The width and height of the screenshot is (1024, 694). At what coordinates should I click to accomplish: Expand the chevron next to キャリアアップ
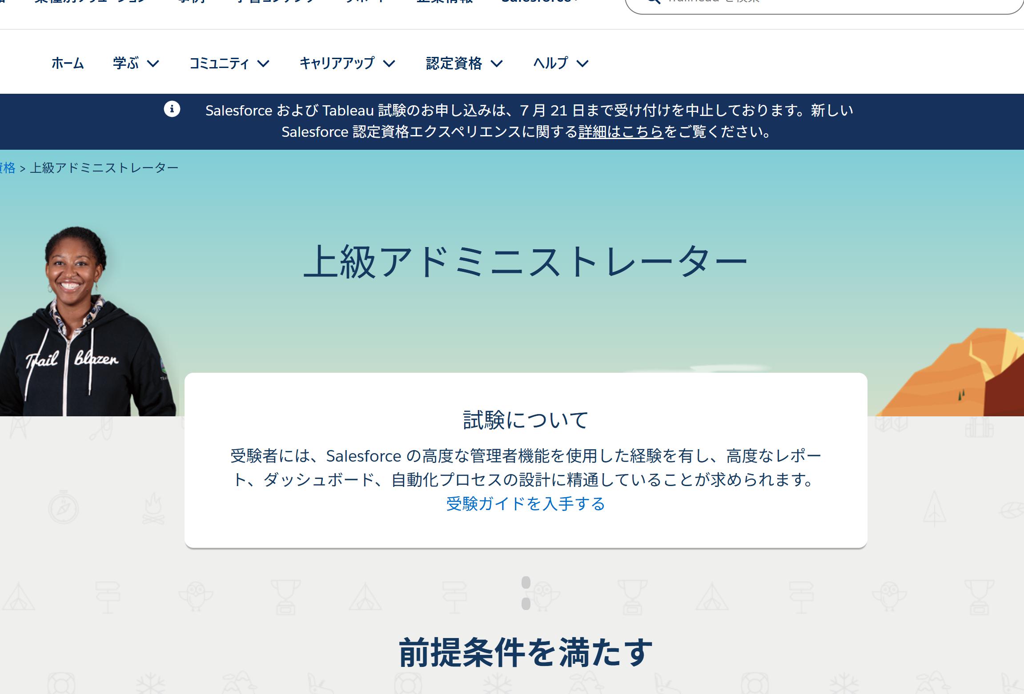[x=389, y=64]
